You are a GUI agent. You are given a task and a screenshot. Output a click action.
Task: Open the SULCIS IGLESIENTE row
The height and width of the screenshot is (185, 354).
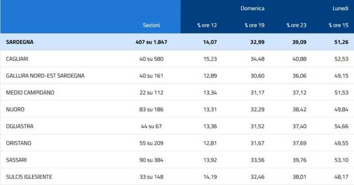coord(29,177)
